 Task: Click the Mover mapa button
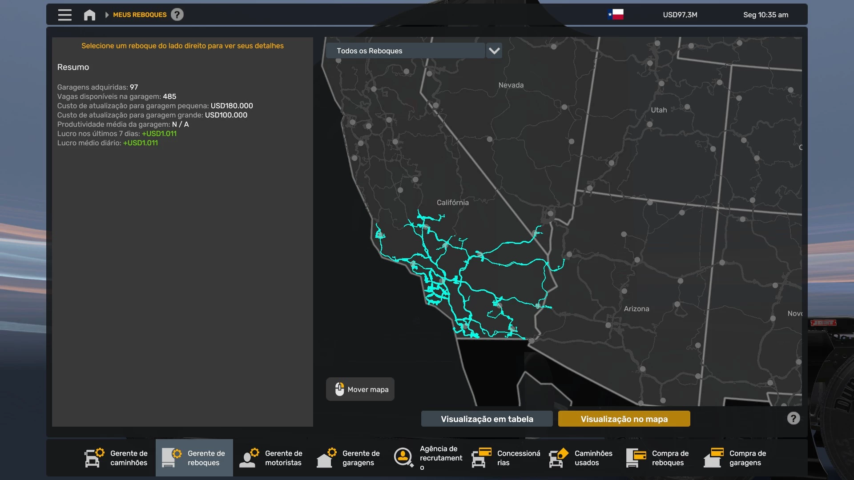[x=360, y=389]
